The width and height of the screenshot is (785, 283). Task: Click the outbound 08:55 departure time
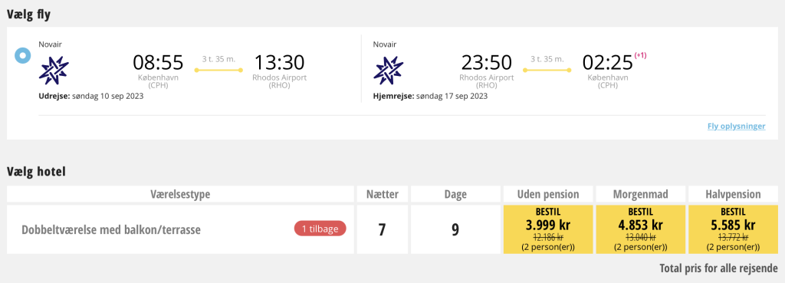[158, 63]
